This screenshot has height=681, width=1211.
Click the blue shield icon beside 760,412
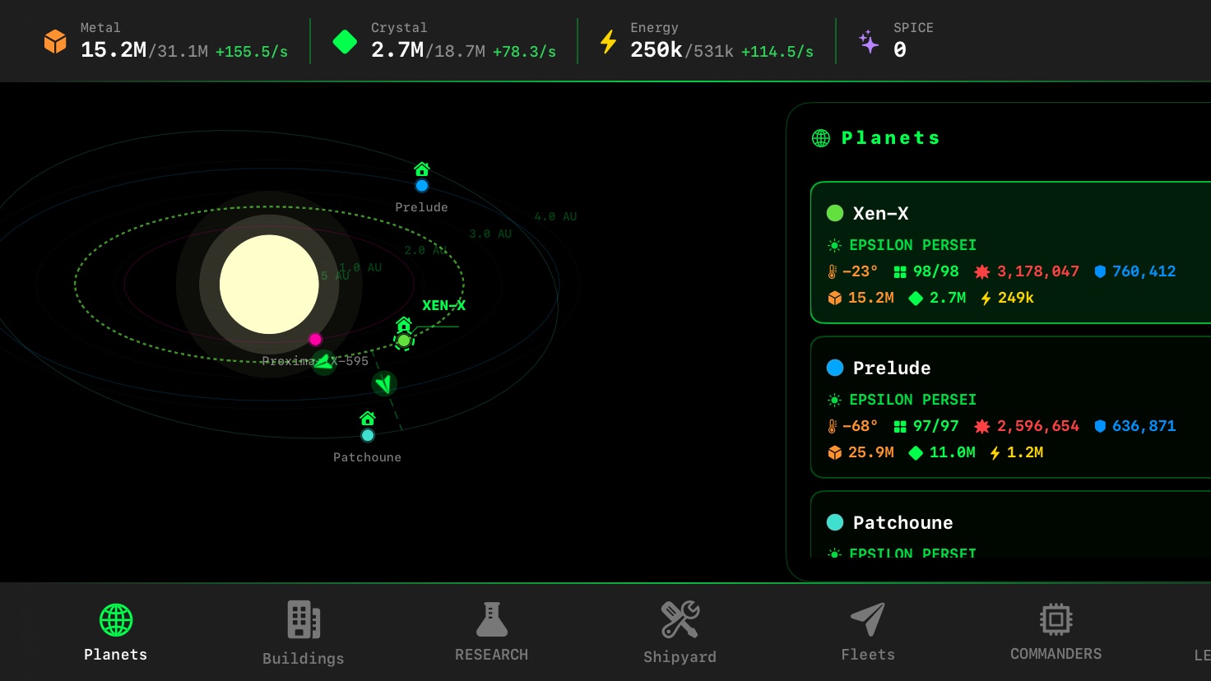click(1100, 271)
